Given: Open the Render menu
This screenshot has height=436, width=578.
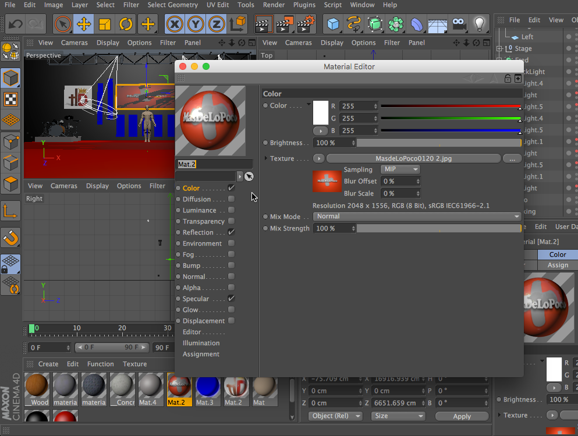Looking at the screenshot, I should click(x=274, y=5).
